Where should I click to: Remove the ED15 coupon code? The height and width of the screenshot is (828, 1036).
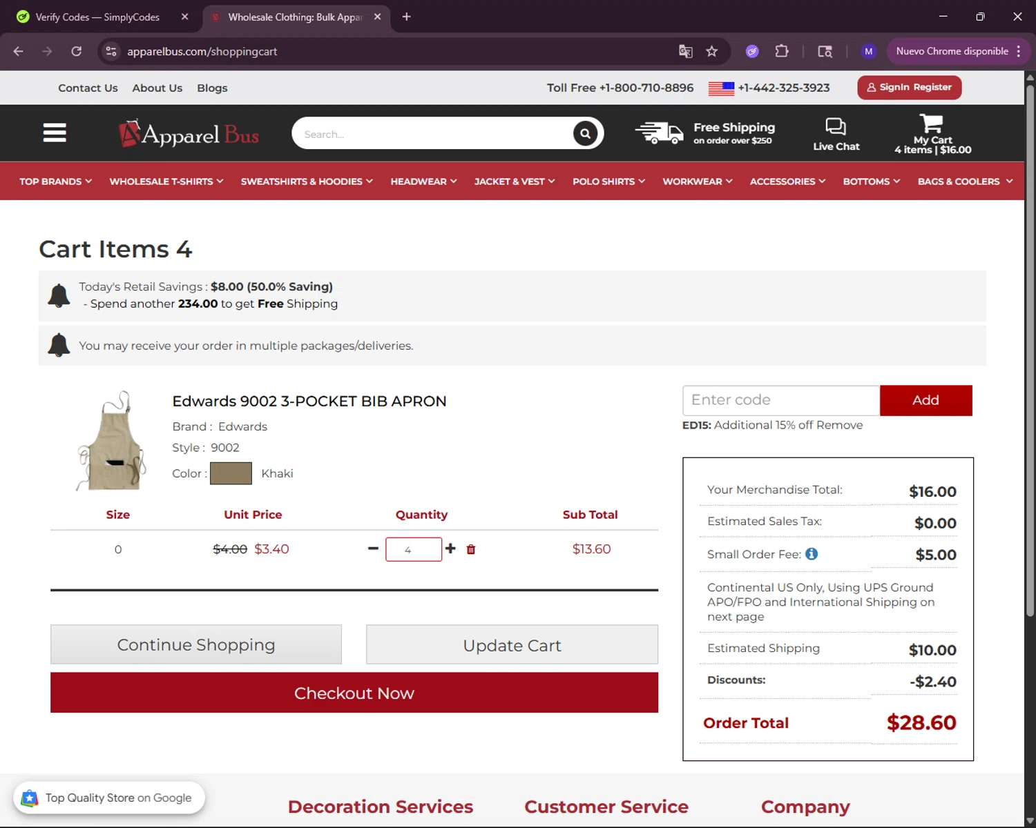pyautogui.click(x=839, y=425)
